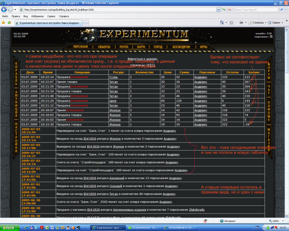Switch to the [Experimentum] taskbar window
The height and width of the screenshot is (231, 289).
click(x=144, y=228)
